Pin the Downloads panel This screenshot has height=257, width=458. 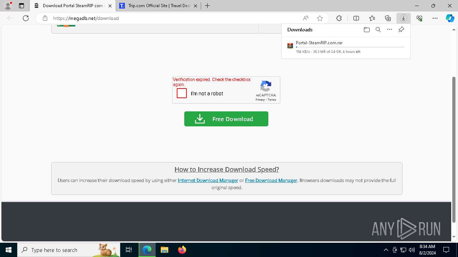401,30
